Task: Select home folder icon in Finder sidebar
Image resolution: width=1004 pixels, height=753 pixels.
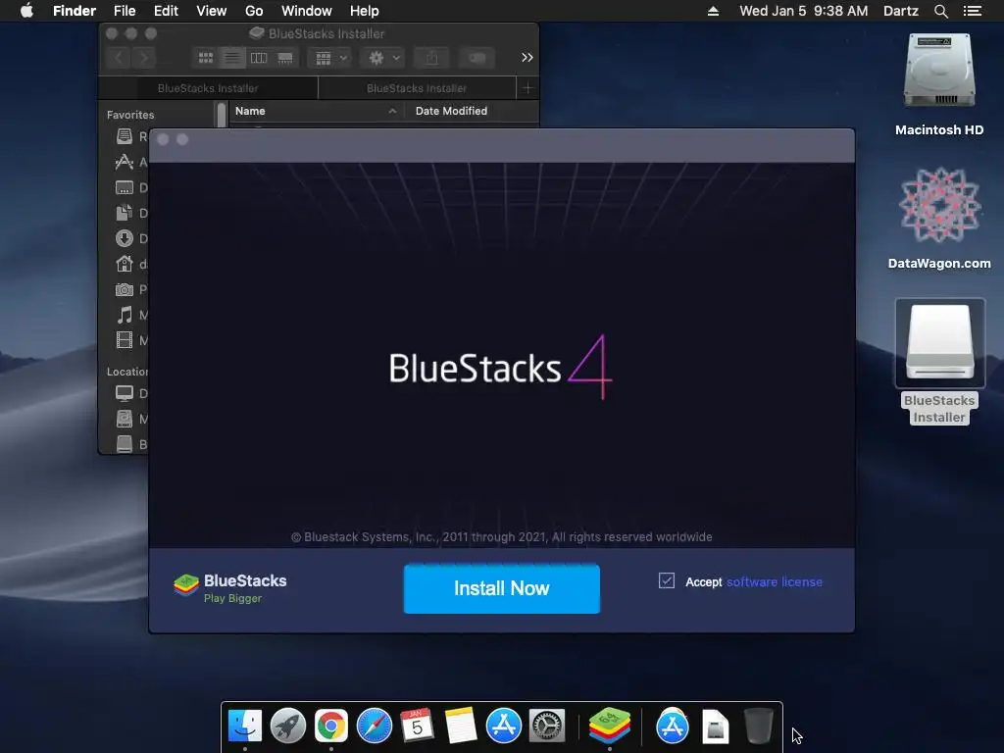Action: [125, 263]
